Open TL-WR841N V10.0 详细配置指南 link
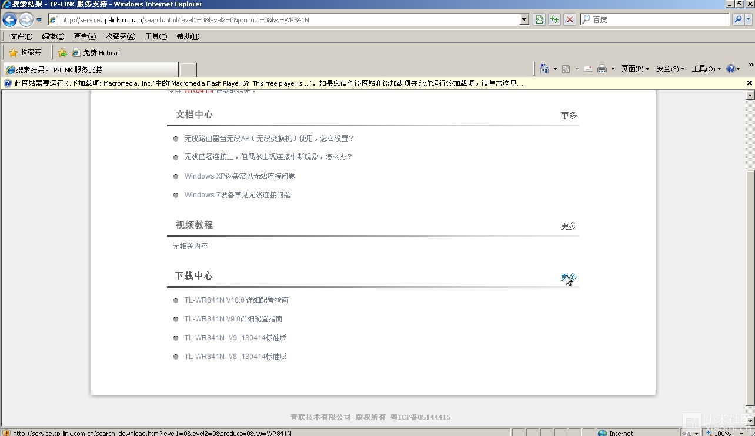Viewport: 755px width, 436px height. (x=236, y=300)
